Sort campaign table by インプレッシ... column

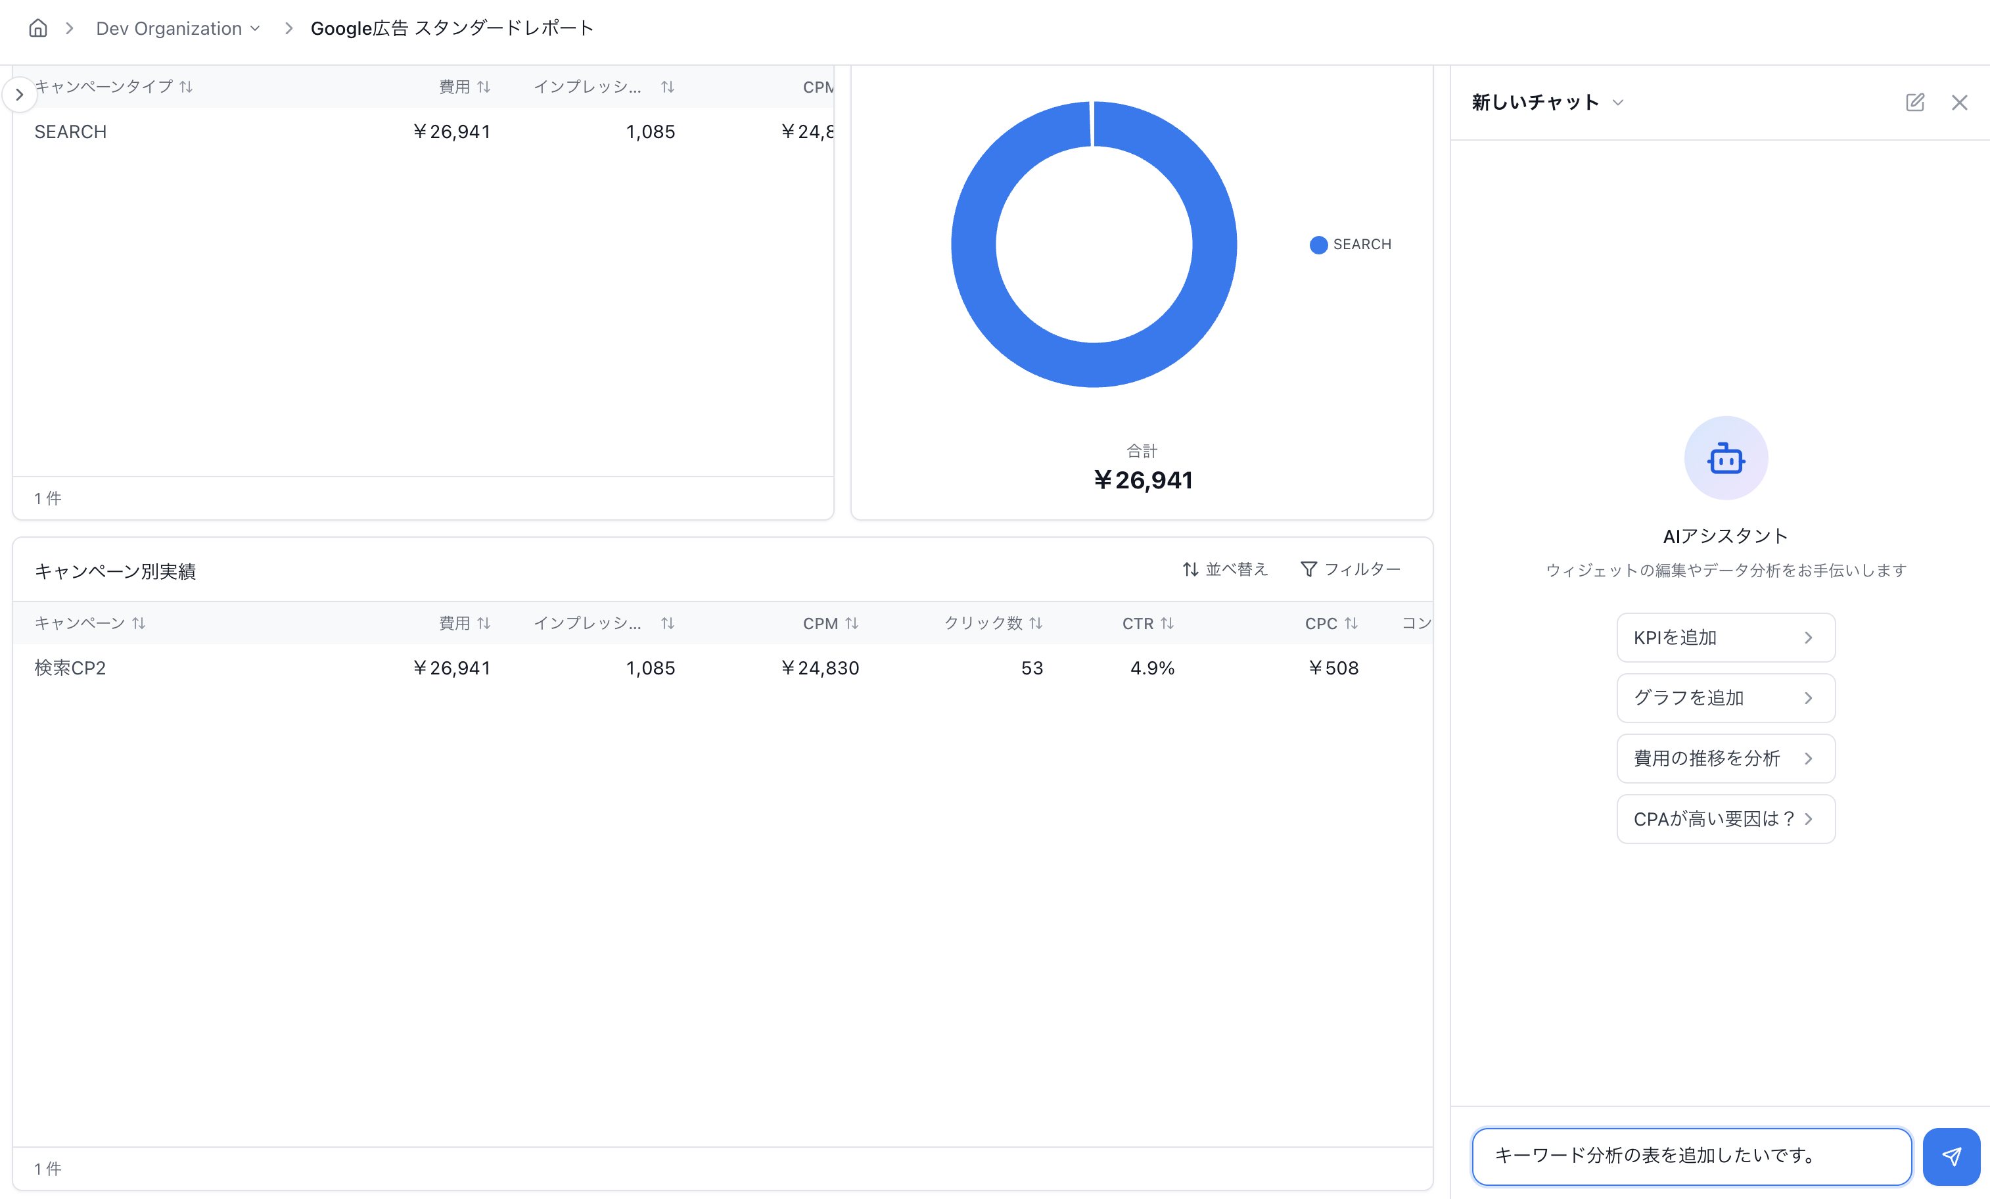tap(603, 623)
